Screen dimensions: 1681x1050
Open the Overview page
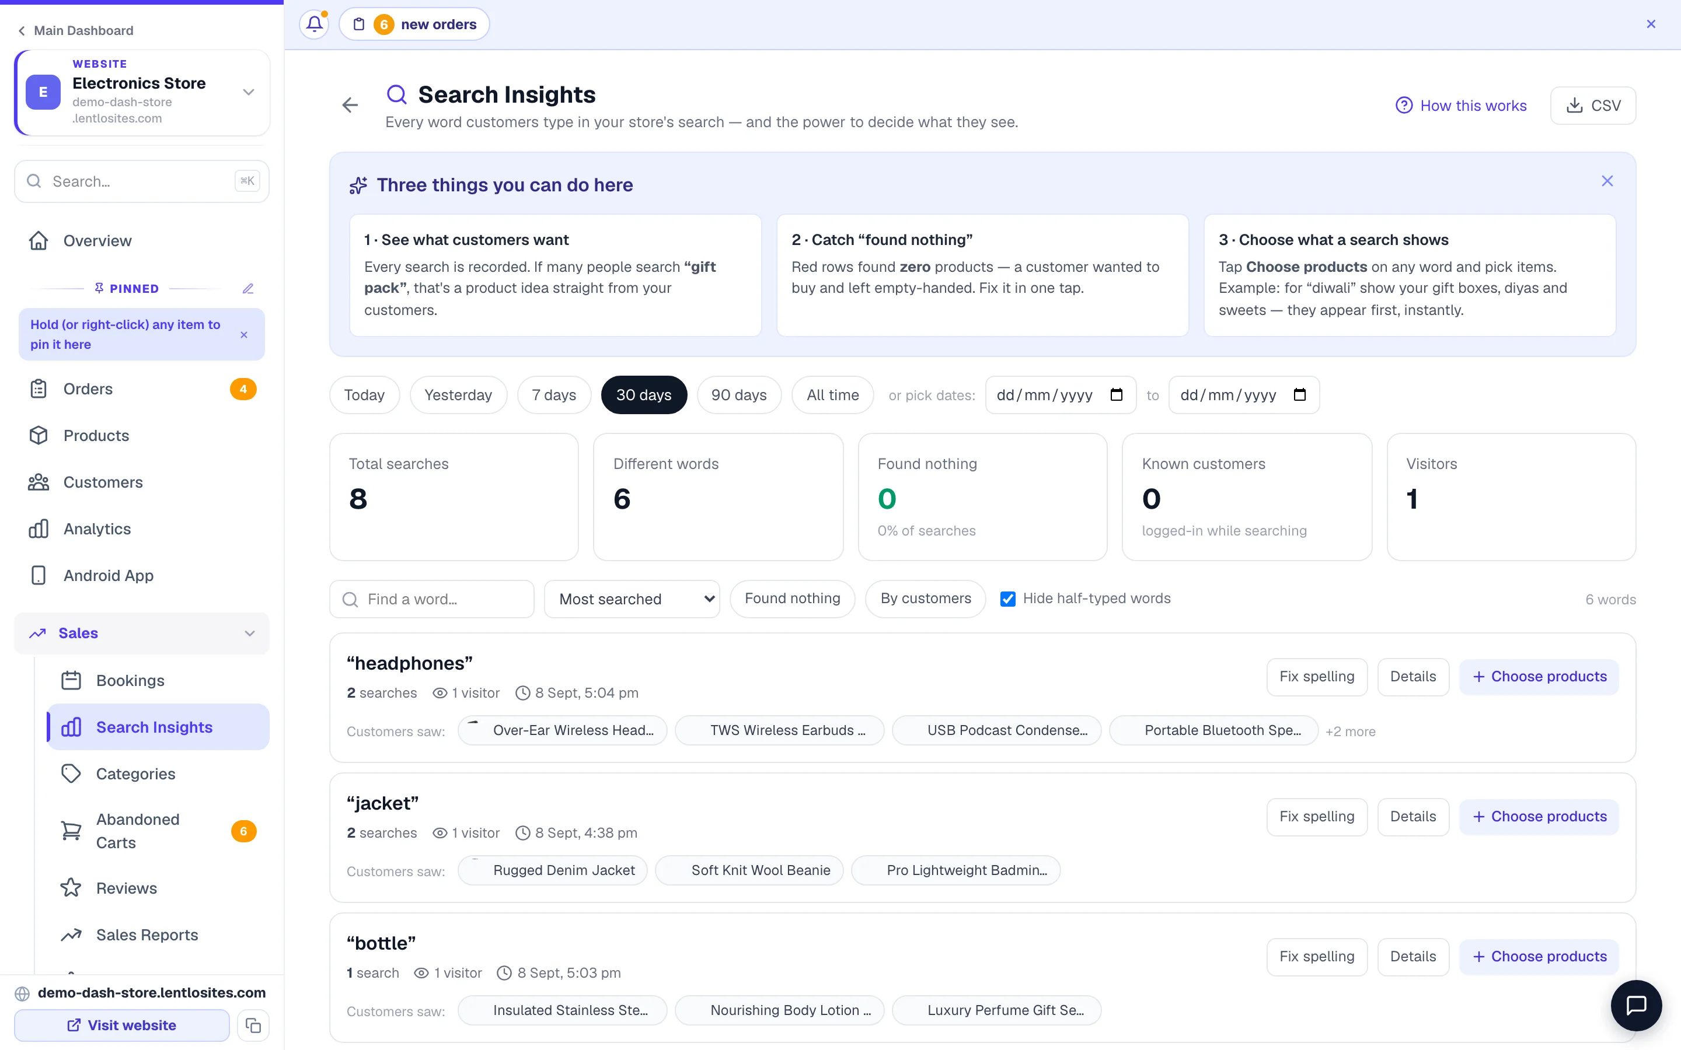click(142, 240)
